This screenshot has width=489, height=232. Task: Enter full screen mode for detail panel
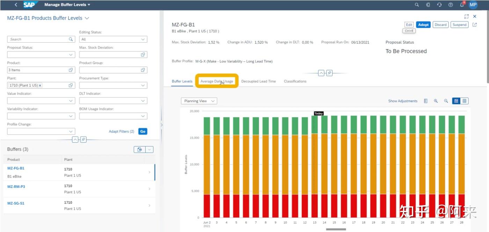coord(466,16)
